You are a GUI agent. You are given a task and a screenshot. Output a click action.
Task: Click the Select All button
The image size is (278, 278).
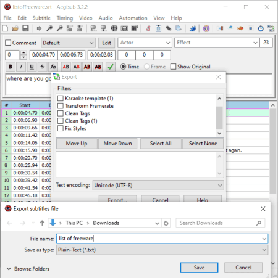pos(161,144)
